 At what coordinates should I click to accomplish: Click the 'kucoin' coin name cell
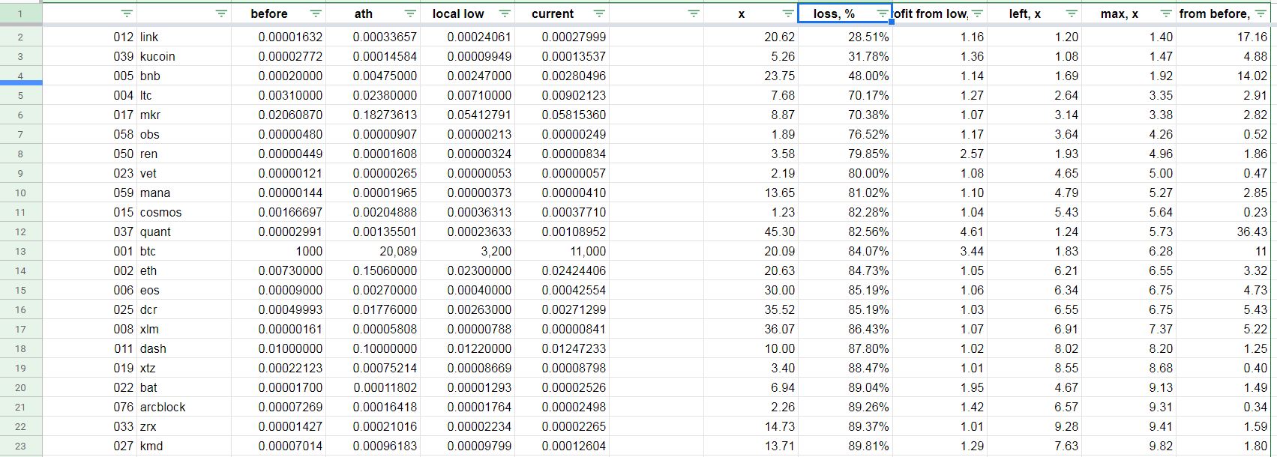[184, 56]
